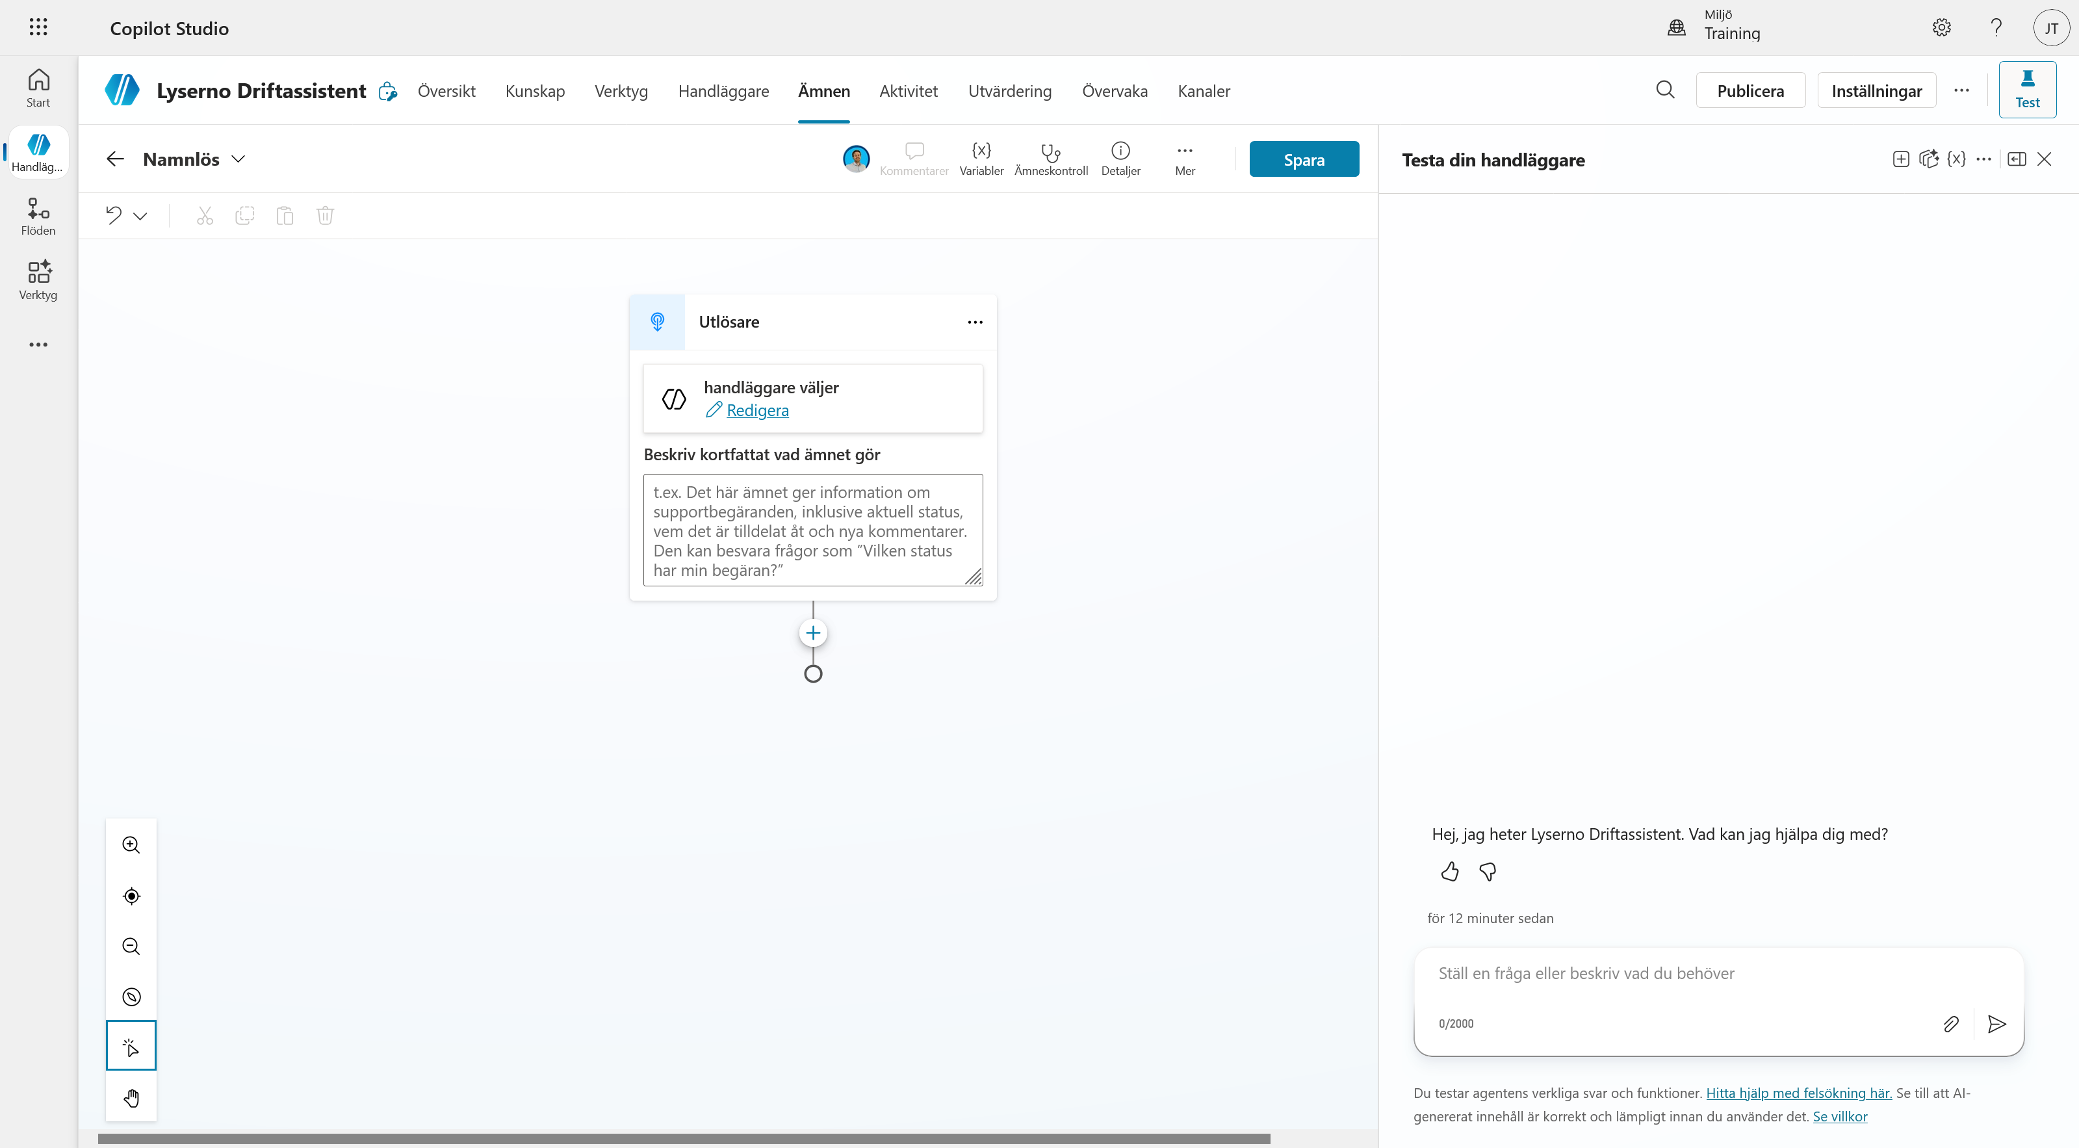The image size is (2079, 1148).
Task: Center the canvas with target icon
Action: 131,895
